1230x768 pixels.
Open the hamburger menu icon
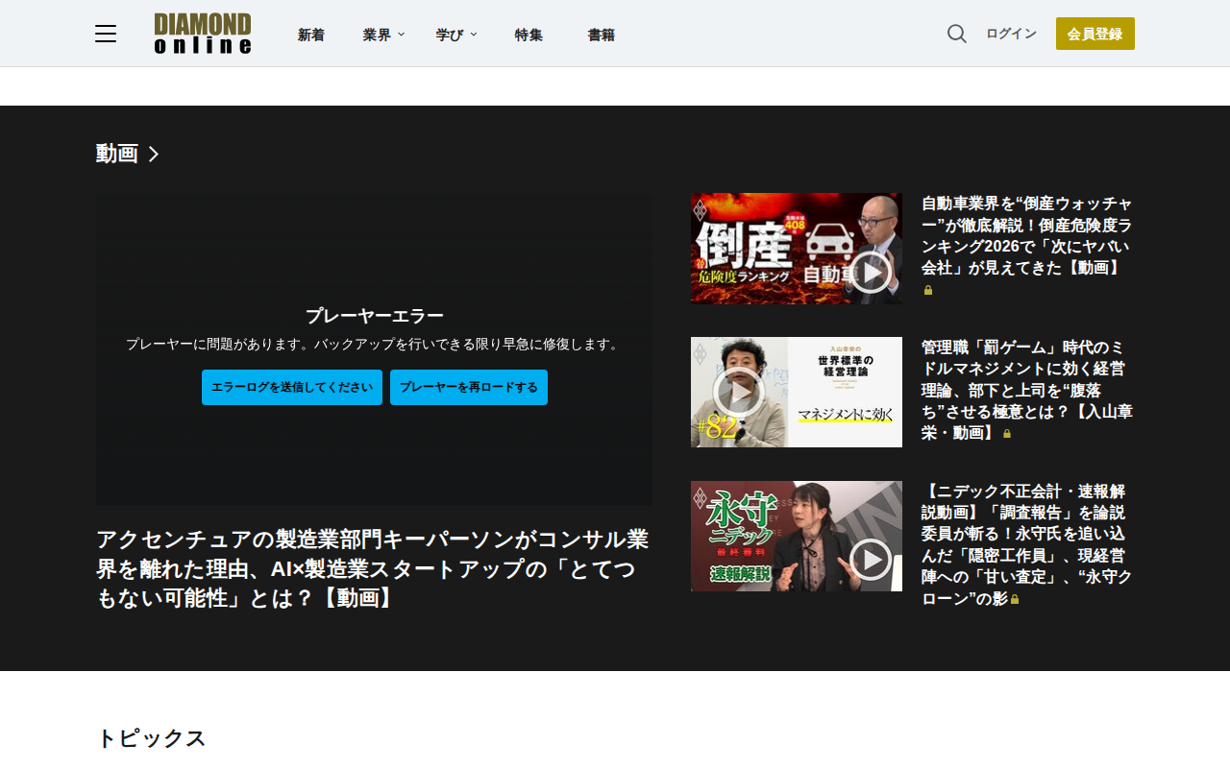(106, 34)
